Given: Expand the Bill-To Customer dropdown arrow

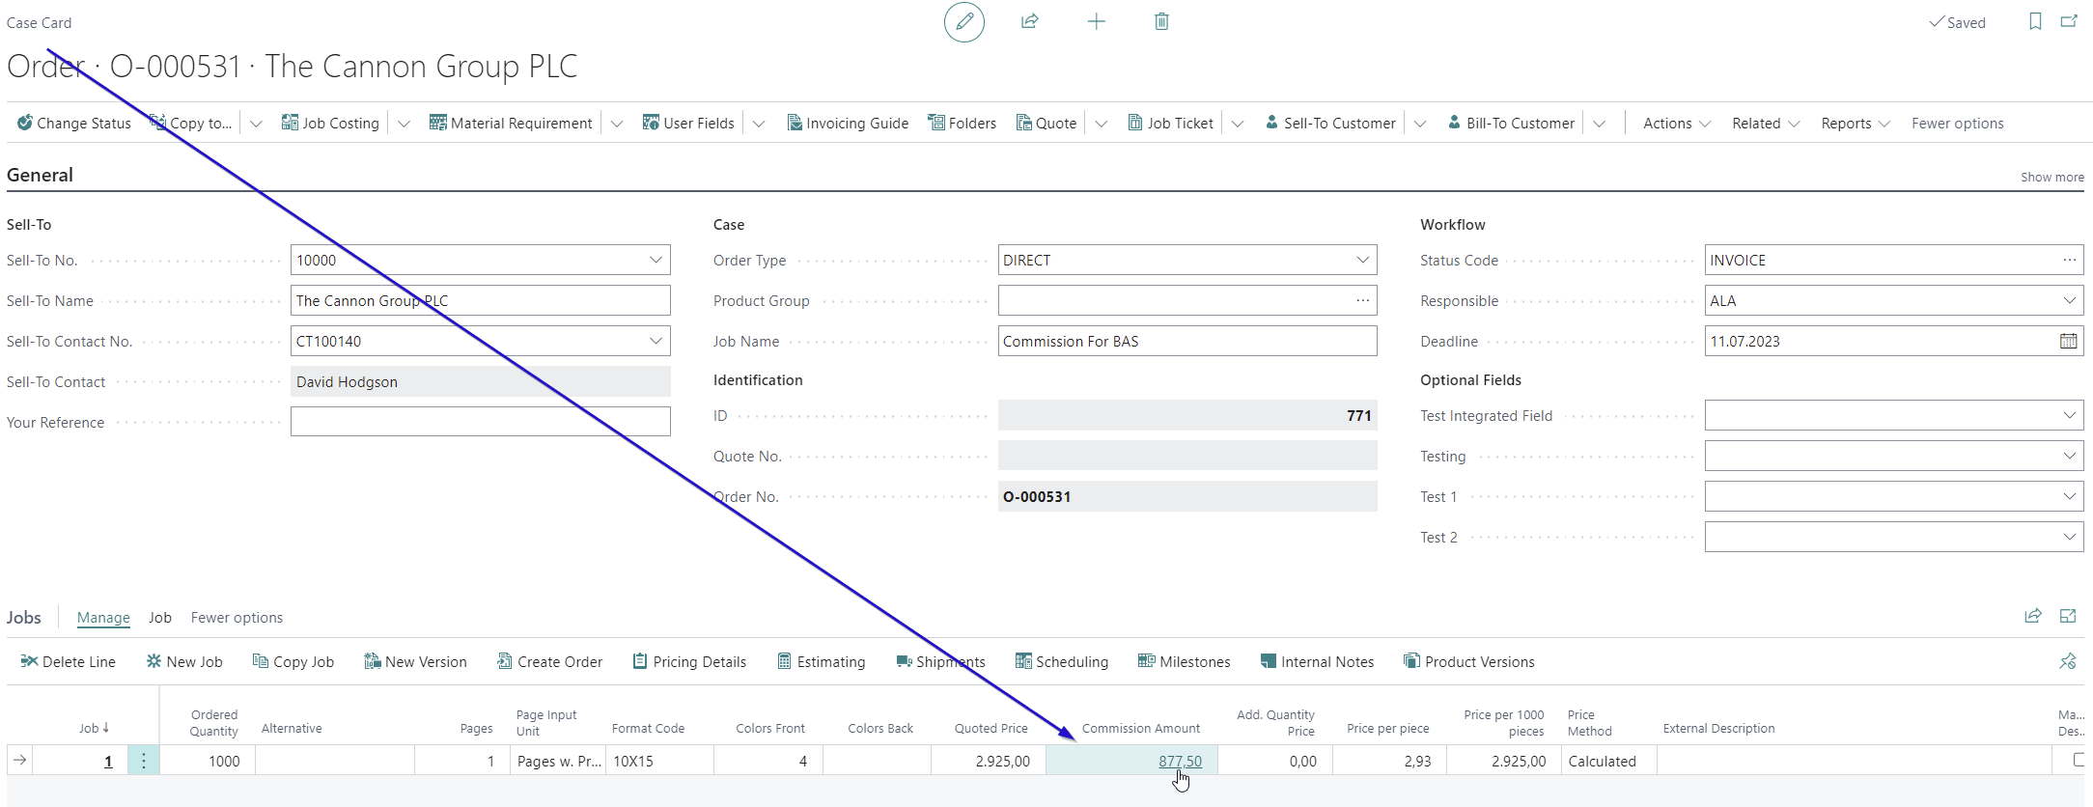Looking at the screenshot, I should 1600,124.
